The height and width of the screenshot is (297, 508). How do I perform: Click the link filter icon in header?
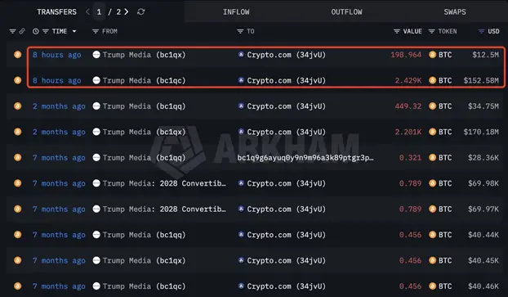coord(22,31)
